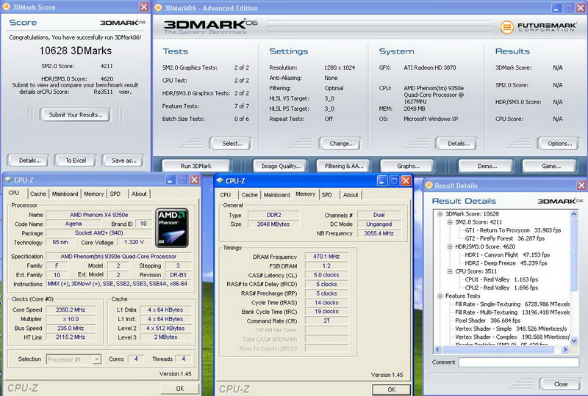
Task: Collapse the HDR/SM3.0 Score: 4620 node
Action: [449, 247]
